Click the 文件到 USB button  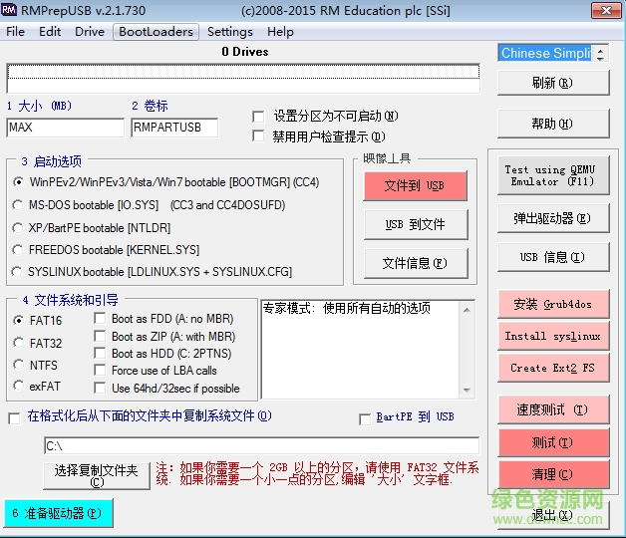(416, 185)
